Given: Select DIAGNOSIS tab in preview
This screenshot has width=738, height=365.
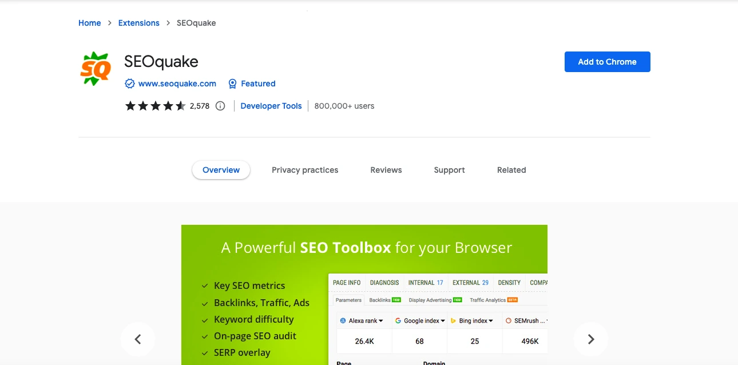Looking at the screenshot, I should click(x=384, y=283).
